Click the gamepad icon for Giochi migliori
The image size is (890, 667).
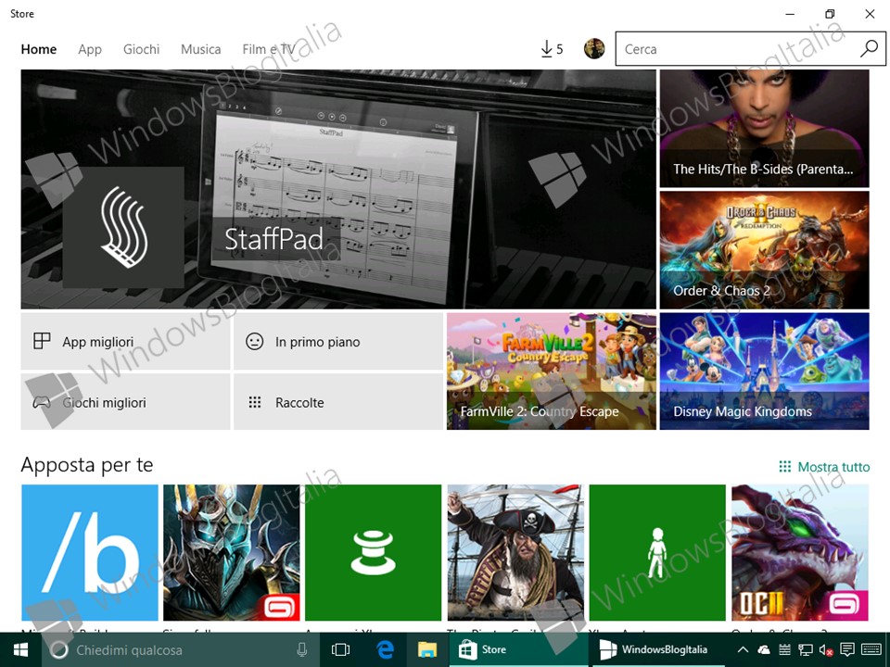coord(42,403)
